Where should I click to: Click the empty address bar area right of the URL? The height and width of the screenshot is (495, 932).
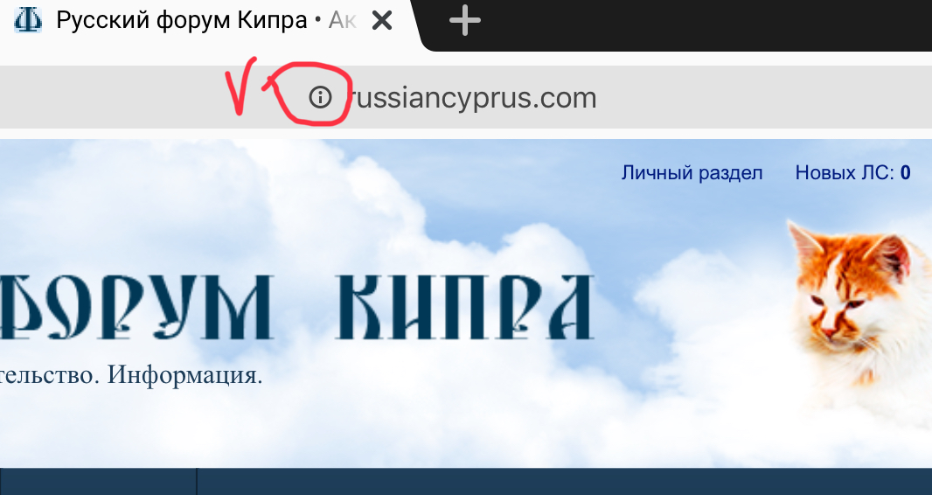click(761, 97)
